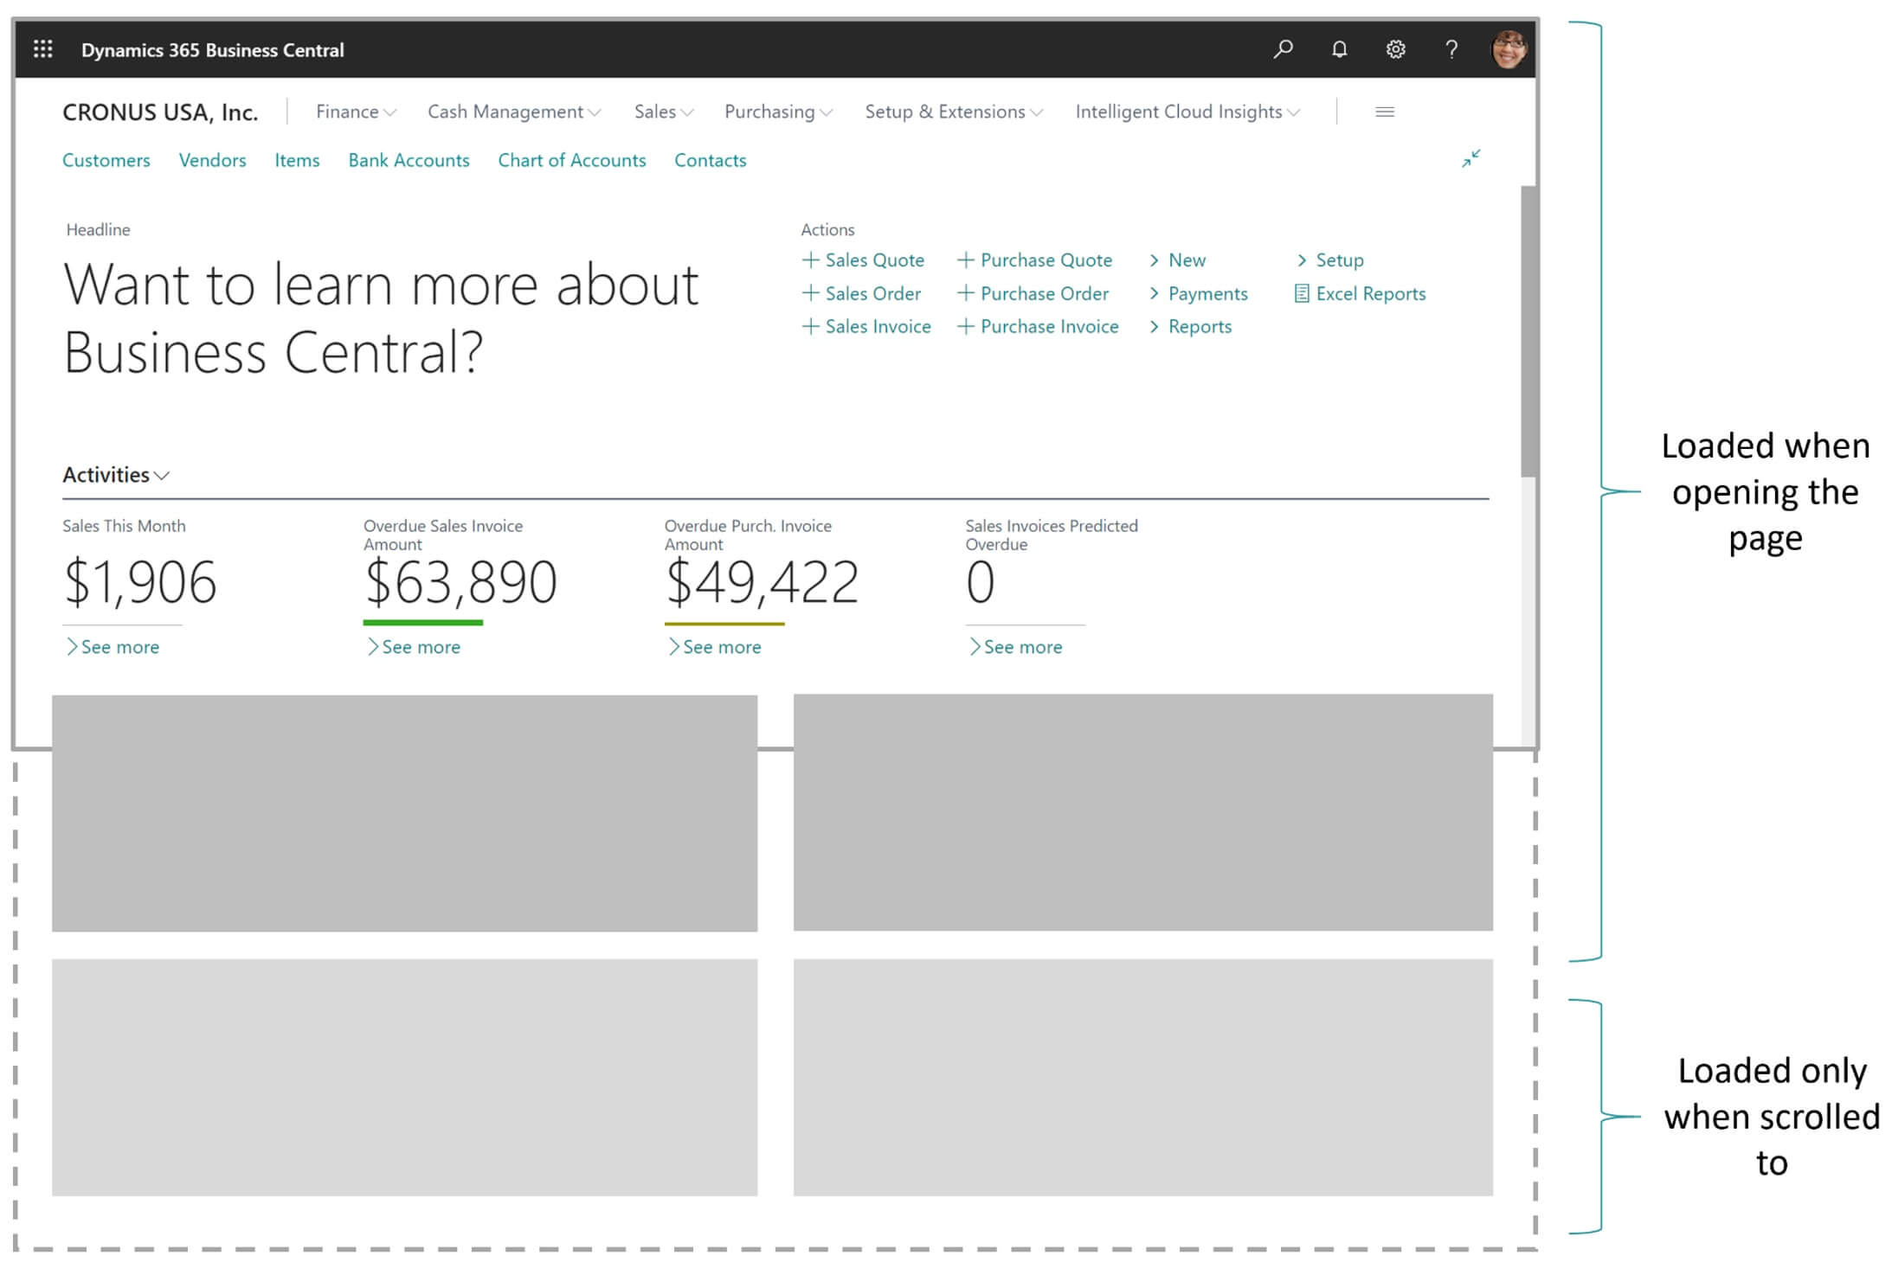Create a new Purchase Quote

[1034, 259]
